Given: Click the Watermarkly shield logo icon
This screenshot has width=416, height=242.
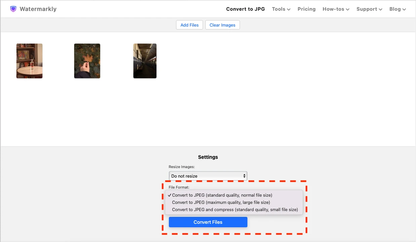Looking at the screenshot, I should (13, 9).
